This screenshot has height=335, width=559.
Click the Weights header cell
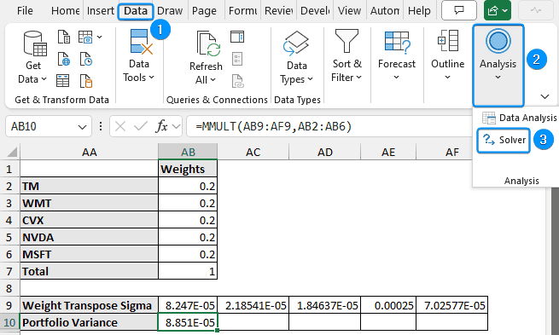click(188, 169)
